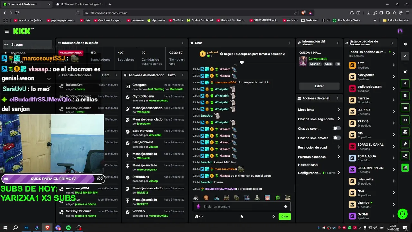Select Stream in the left navigation

click(27, 44)
